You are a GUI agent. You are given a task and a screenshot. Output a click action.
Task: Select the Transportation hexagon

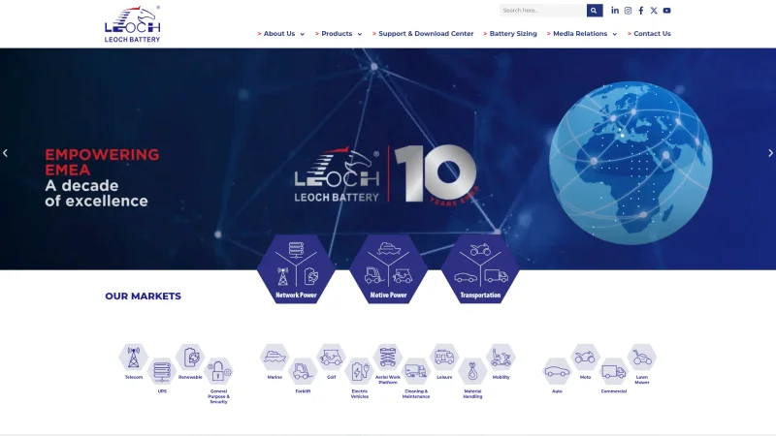[480, 269]
